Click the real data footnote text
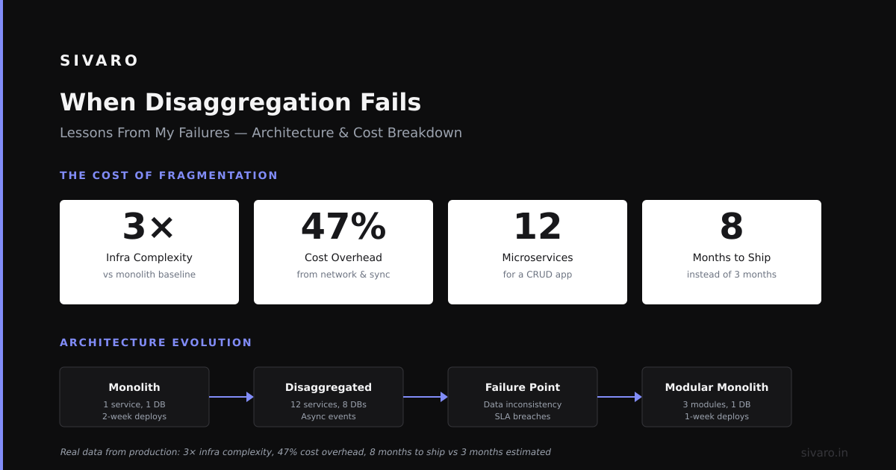The width and height of the screenshot is (896, 470). (305, 452)
